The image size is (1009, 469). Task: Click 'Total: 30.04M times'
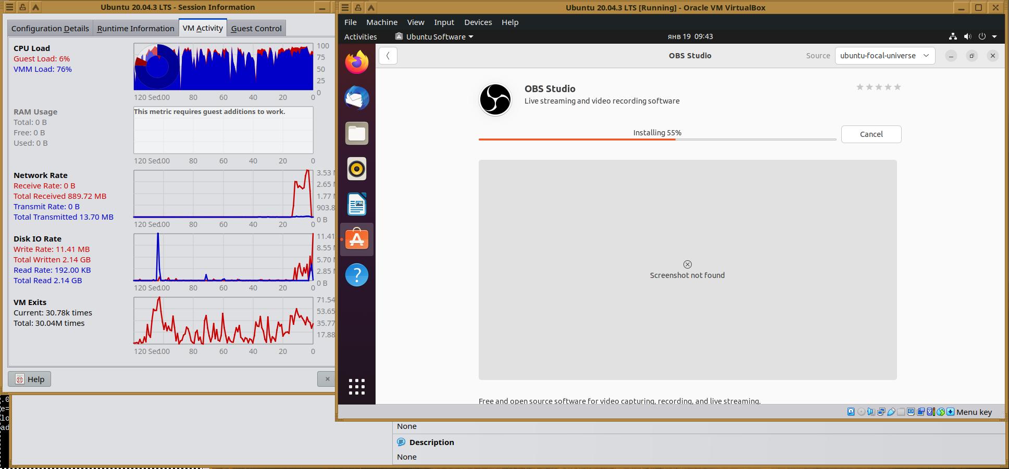[x=49, y=323]
